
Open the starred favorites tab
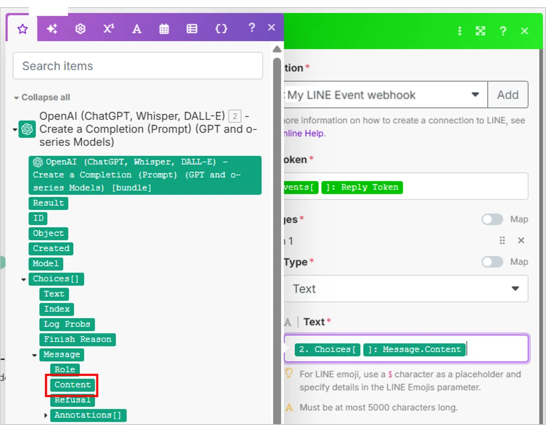click(22, 29)
